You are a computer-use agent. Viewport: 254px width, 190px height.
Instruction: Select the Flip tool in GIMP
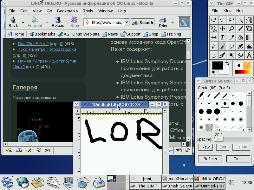click(214, 37)
